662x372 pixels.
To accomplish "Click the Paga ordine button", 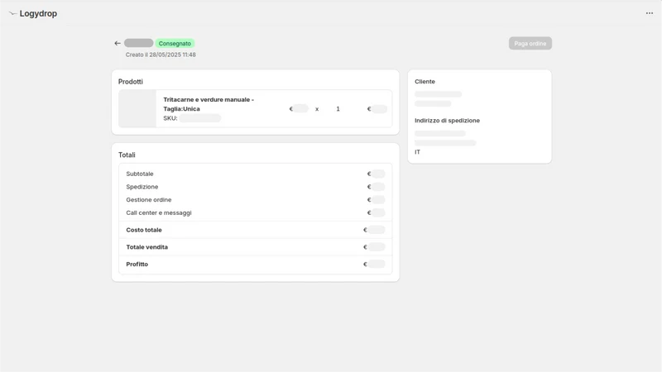I will point(530,44).
